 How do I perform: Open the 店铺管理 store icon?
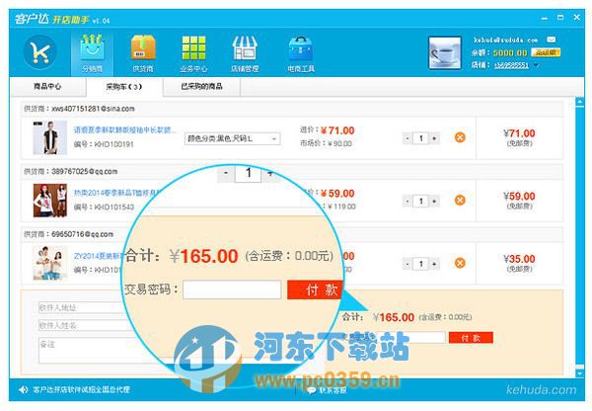[x=245, y=53]
